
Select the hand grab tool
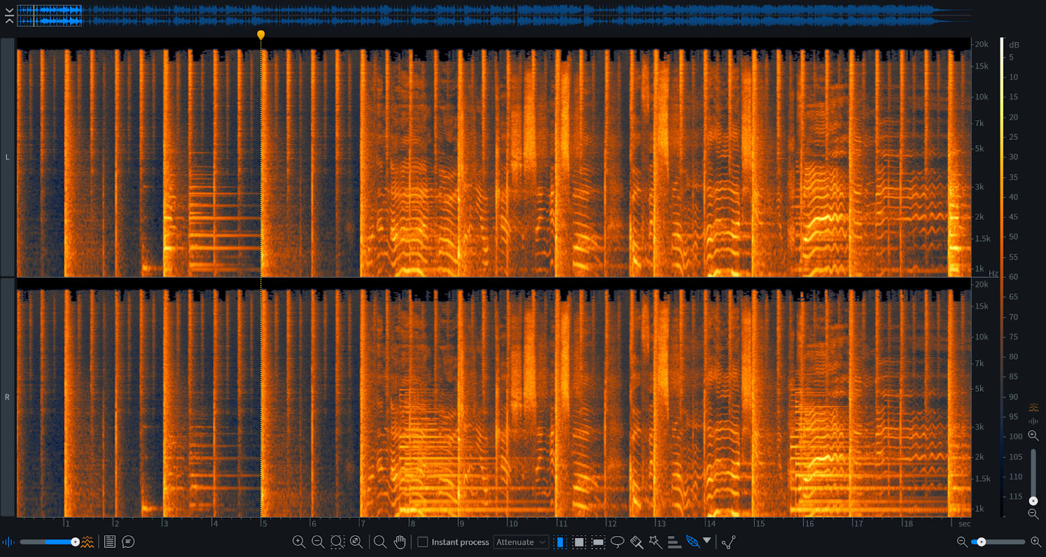pyautogui.click(x=399, y=542)
